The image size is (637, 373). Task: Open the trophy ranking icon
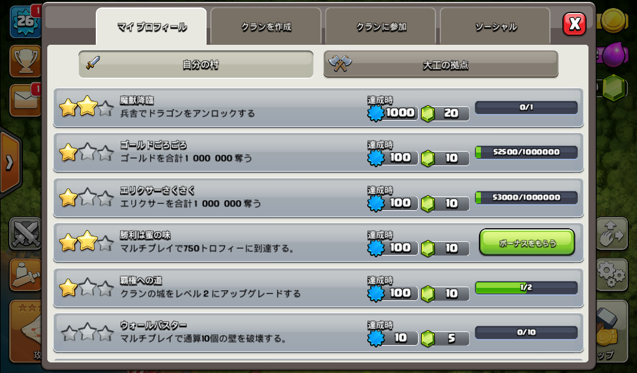(26, 61)
